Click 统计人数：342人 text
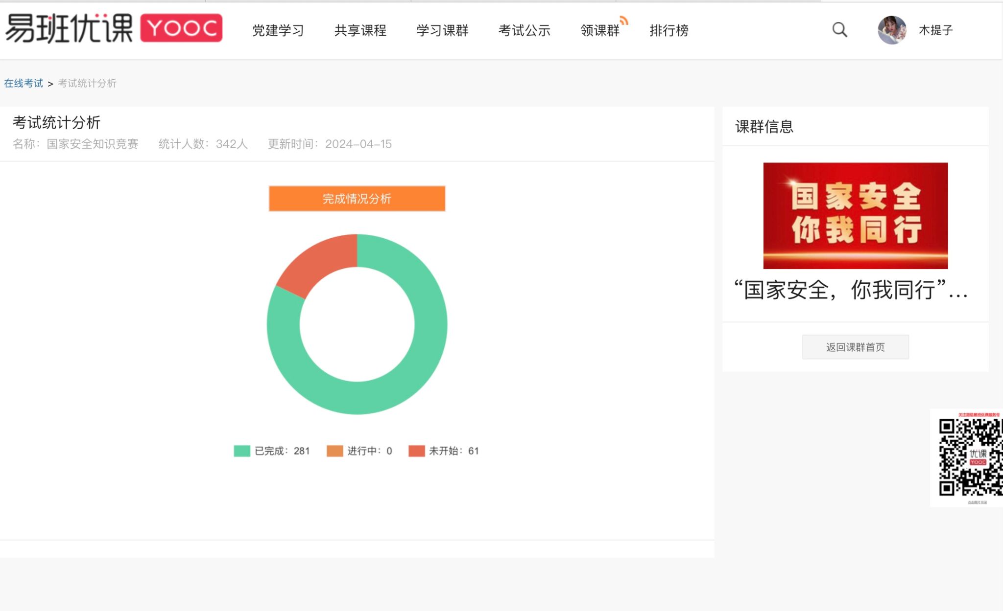The width and height of the screenshot is (1003, 611). coord(203,144)
